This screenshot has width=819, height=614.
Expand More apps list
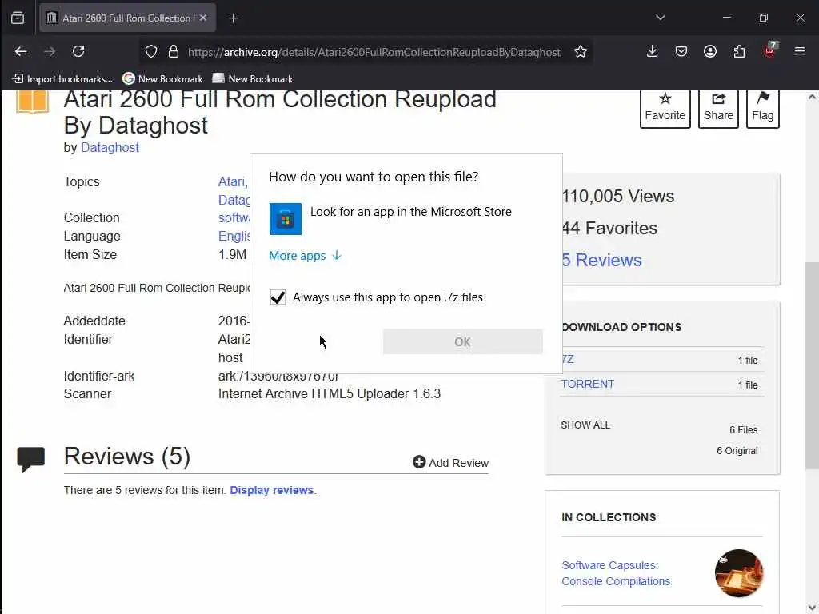coord(305,255)
